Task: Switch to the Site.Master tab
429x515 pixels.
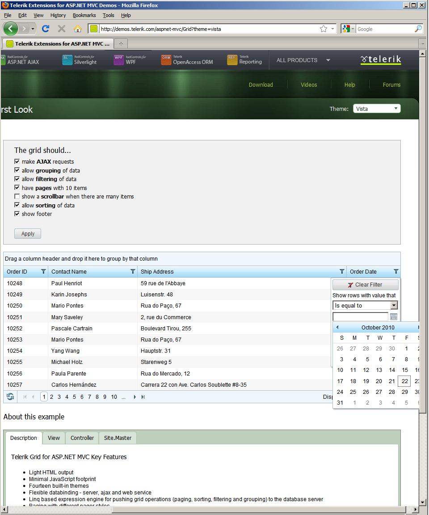Action: [x=118, y=438]
